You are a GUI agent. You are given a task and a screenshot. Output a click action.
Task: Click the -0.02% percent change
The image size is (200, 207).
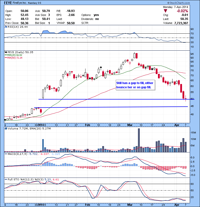coord(182,11)
